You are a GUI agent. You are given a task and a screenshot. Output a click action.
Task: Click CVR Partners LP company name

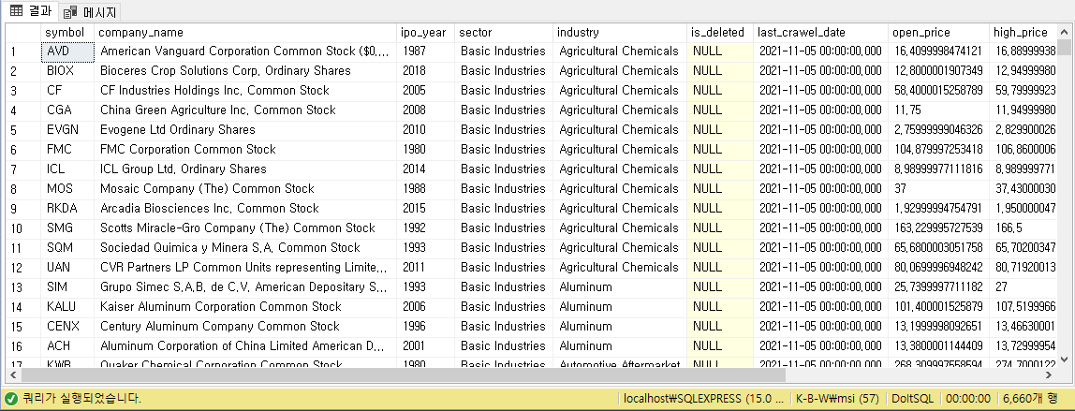click(x=245, y=267)
